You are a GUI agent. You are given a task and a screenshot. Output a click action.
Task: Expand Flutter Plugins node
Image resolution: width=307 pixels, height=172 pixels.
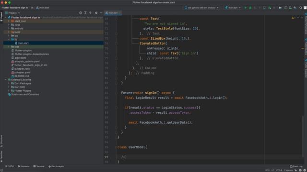(x=9, y=91)
